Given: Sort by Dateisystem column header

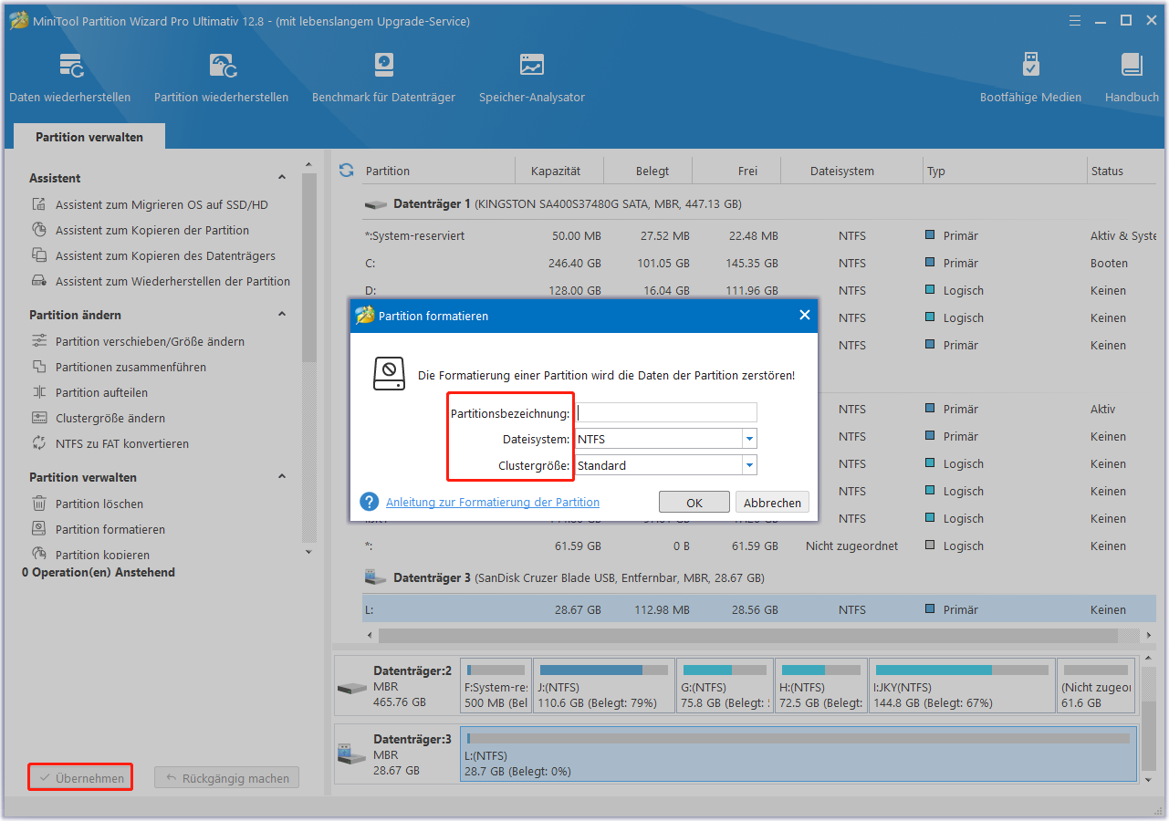Looking at the screenshot, I should pyautogui.click(x=841, y=171).
